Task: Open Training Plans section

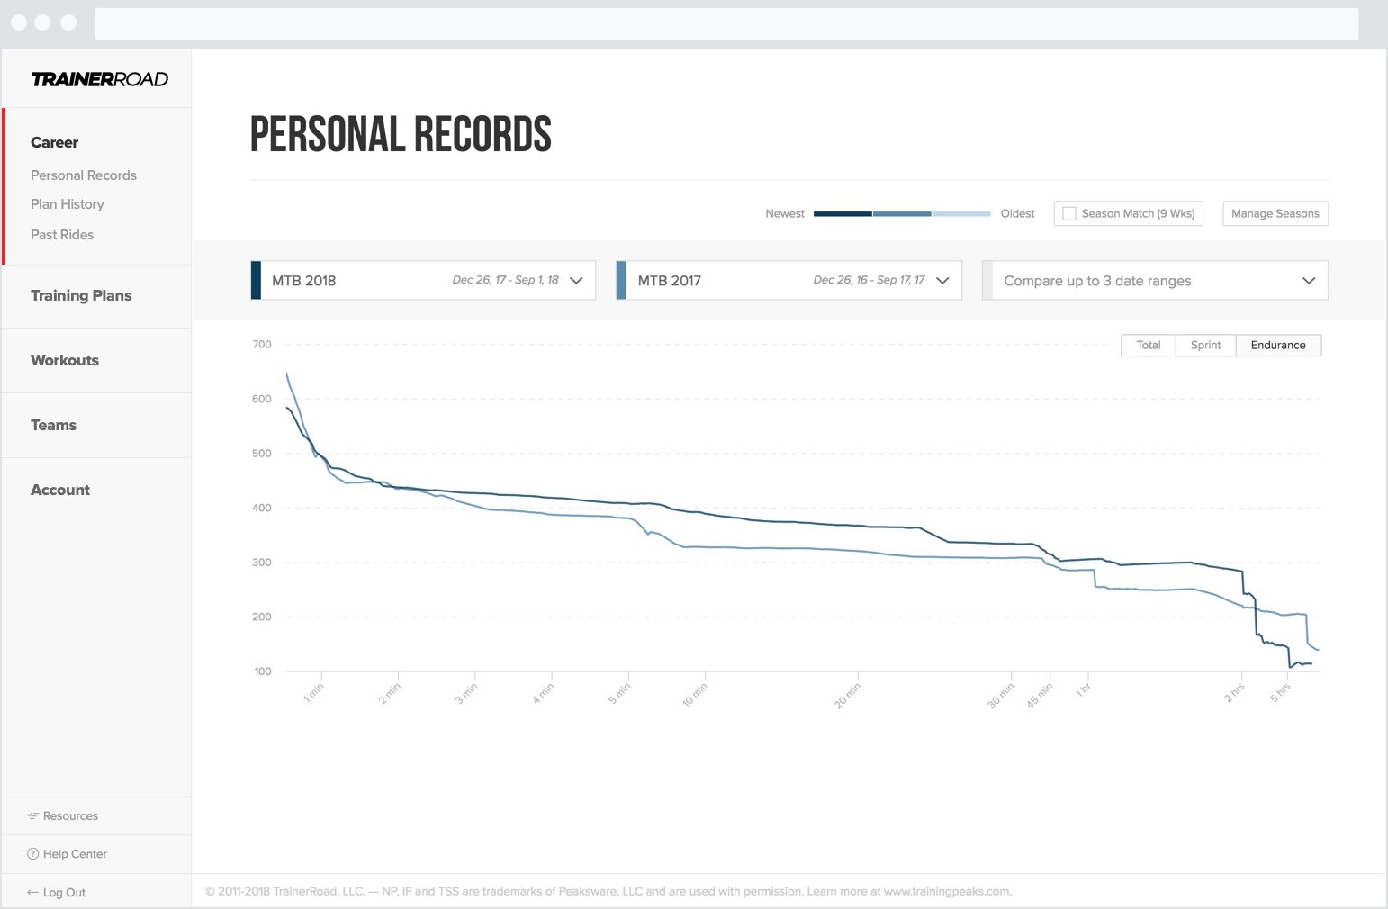Action: point(81,295)
